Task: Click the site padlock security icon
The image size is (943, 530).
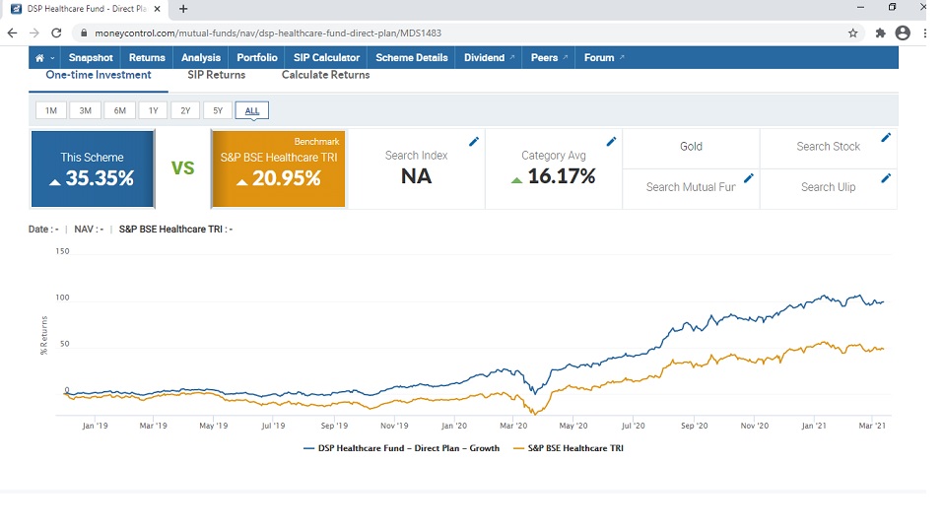Action: click(84, 33)
